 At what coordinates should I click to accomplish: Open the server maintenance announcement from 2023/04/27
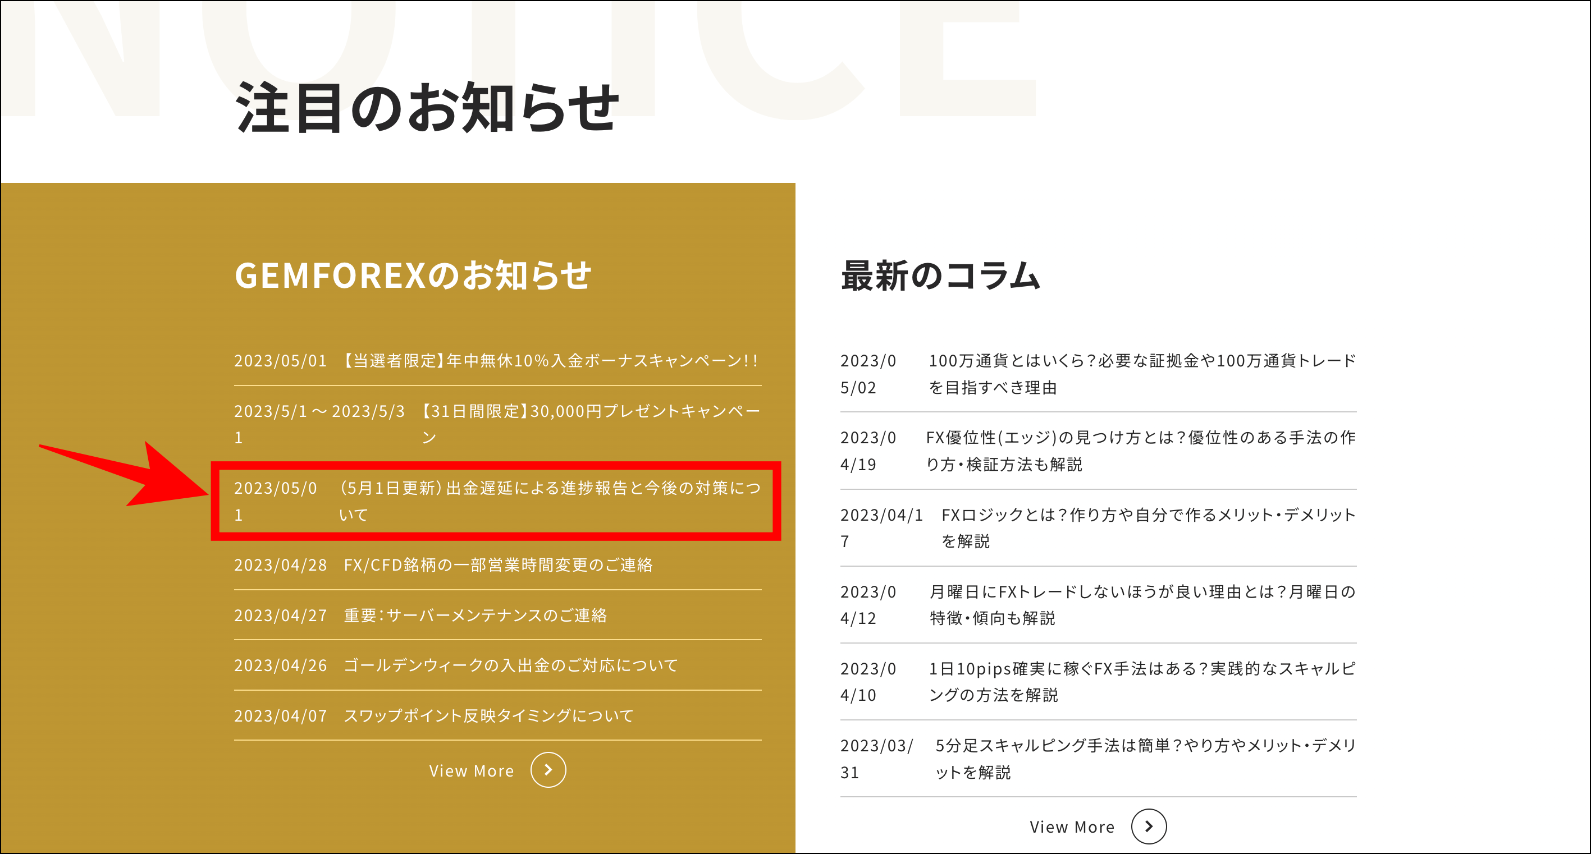click(476, 615)
